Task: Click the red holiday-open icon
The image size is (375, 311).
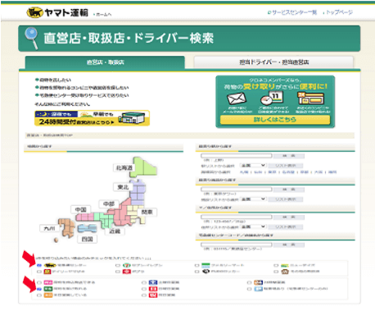Action: [153, 295]
